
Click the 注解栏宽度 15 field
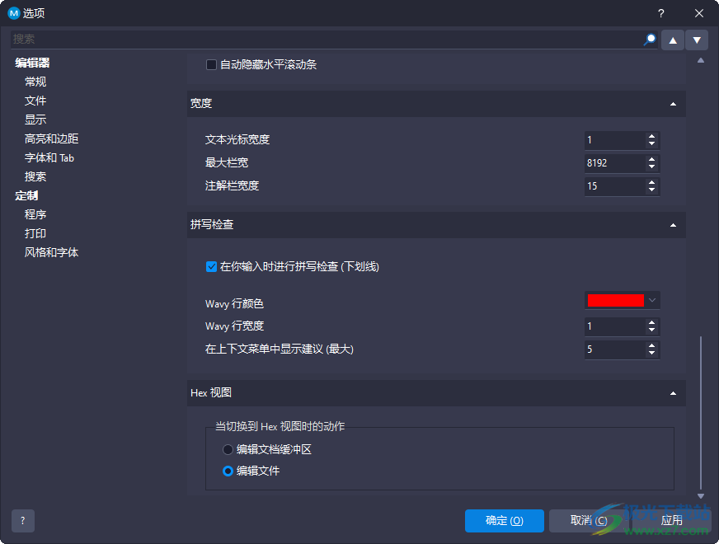[x=614, y=186]
